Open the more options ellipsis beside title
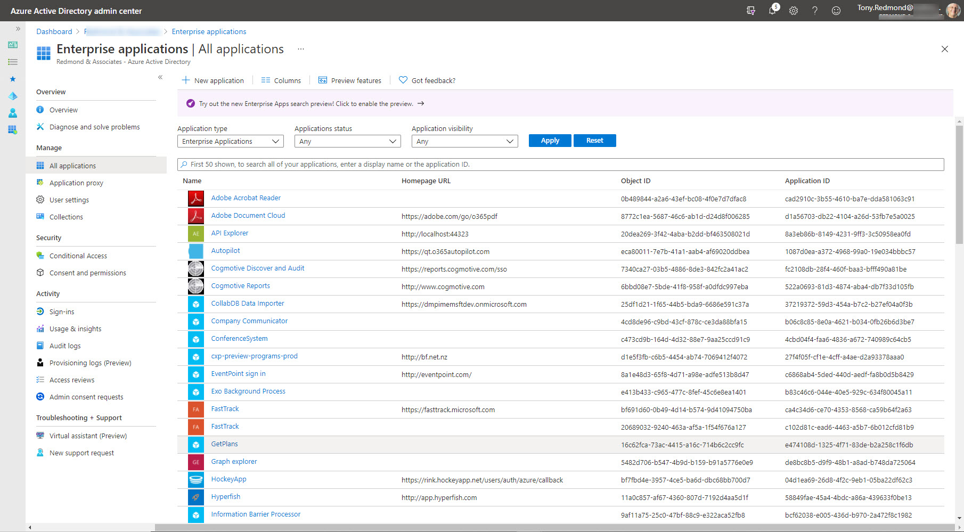This screenshot has height=532, width=964. 301,49
